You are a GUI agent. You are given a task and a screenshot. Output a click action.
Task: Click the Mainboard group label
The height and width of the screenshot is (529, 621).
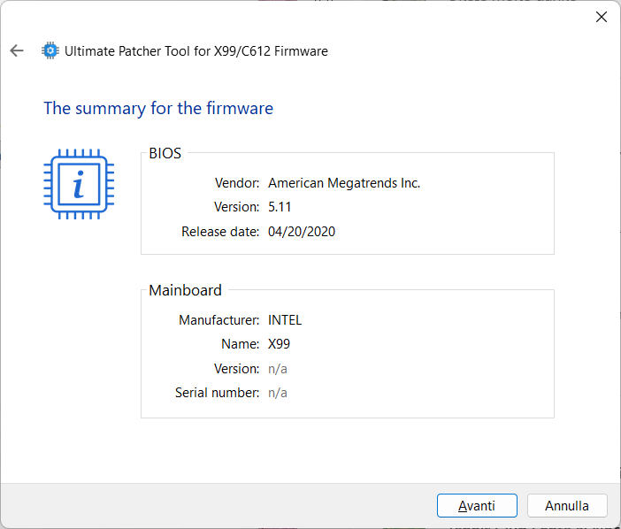pyautogui.click(x=185, y=290)
